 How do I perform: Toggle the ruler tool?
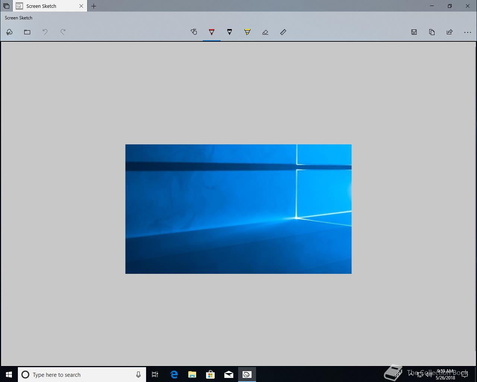pos(283,32)
